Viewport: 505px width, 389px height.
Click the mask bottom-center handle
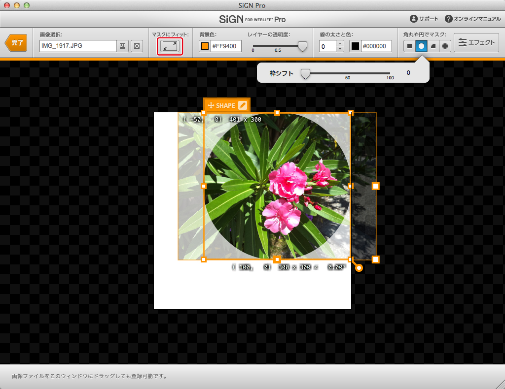point(277,259)
